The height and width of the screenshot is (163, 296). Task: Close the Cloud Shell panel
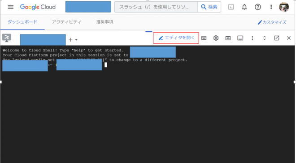289,38
